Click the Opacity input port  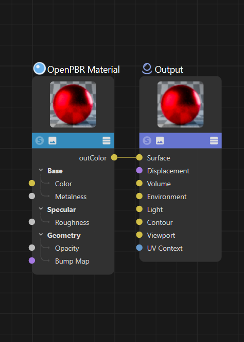[x=32, y=248]
